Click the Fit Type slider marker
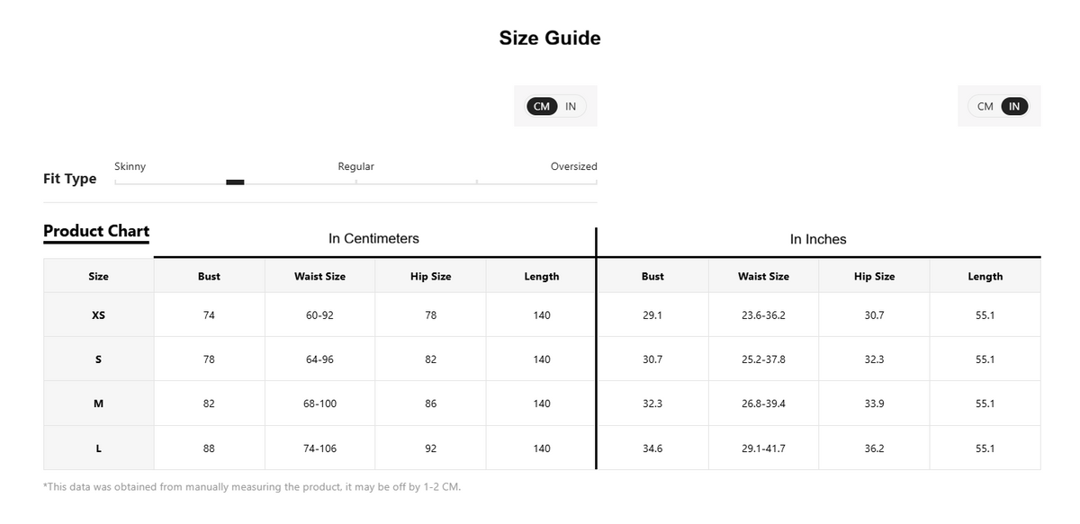The height and width of the screenshot is (524, 1080). click(x=235, y=182)
